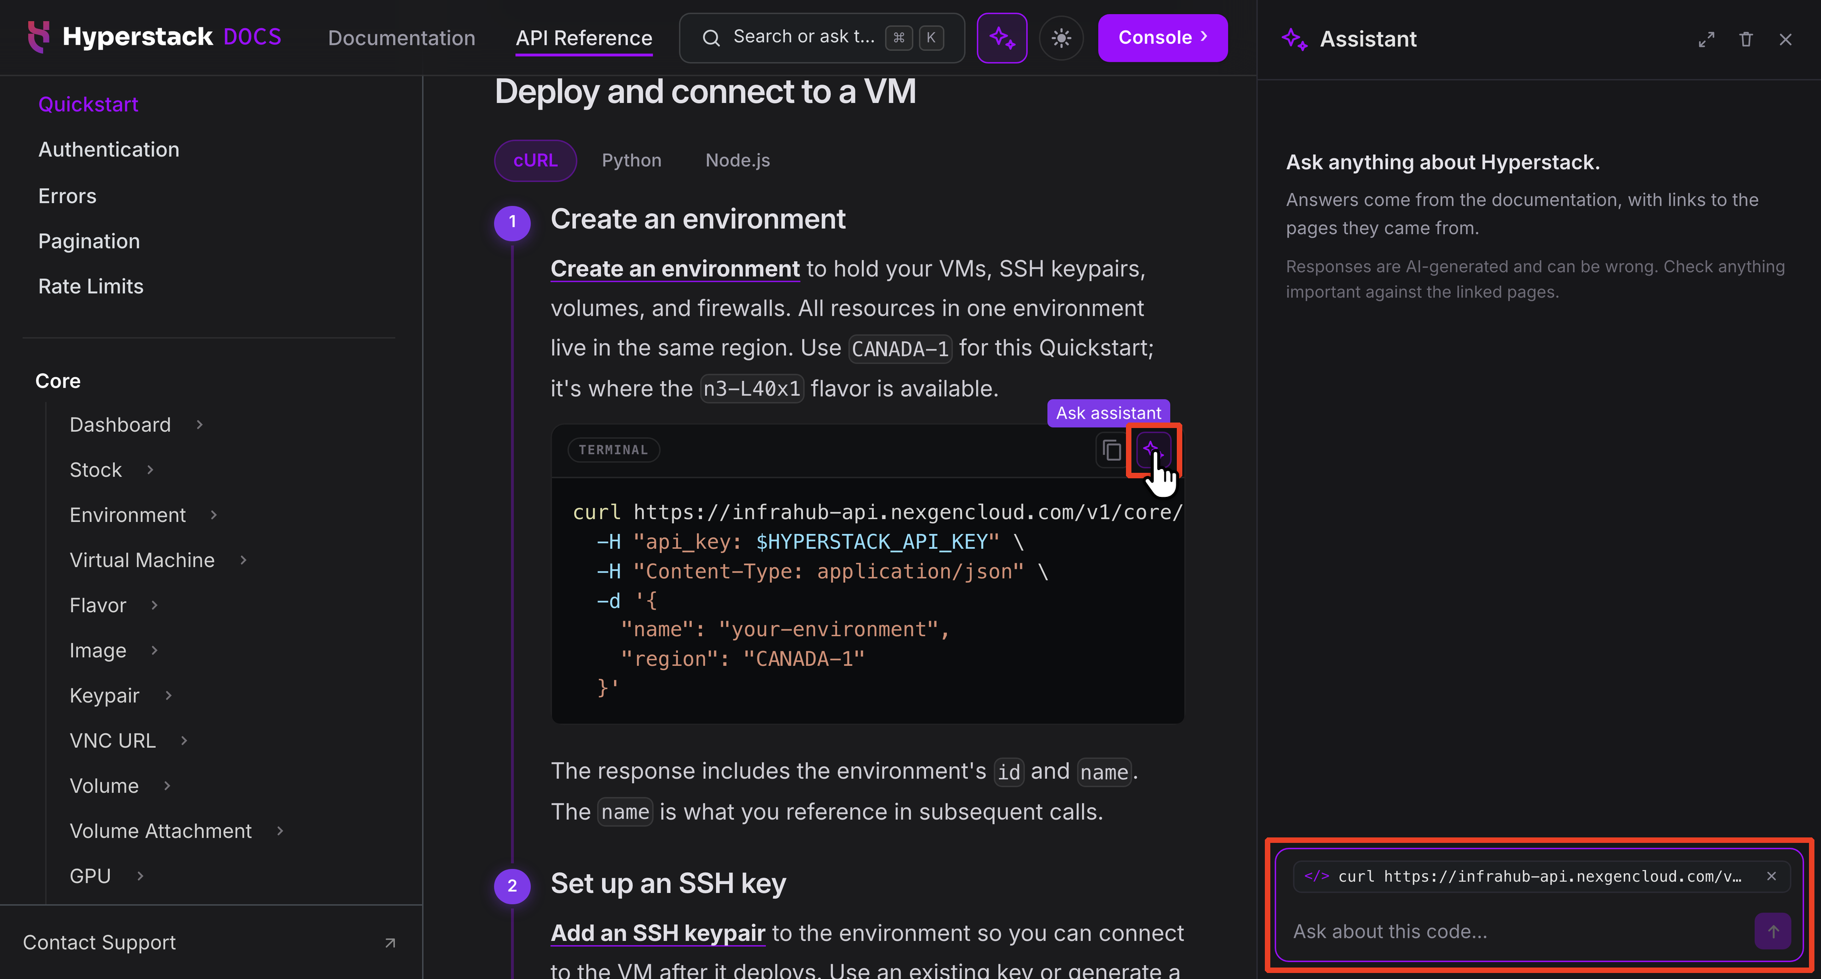Toggle the light/dark theme sun icon
The height and width of the screenshot is (979, 1821).
tap(1061, 38)
